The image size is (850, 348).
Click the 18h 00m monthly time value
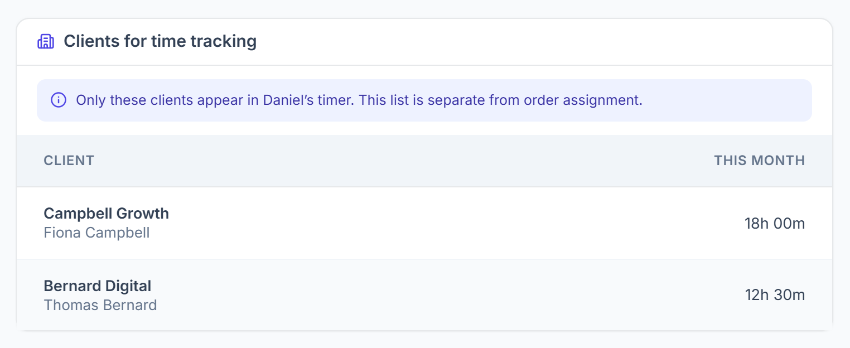(775, 224)
